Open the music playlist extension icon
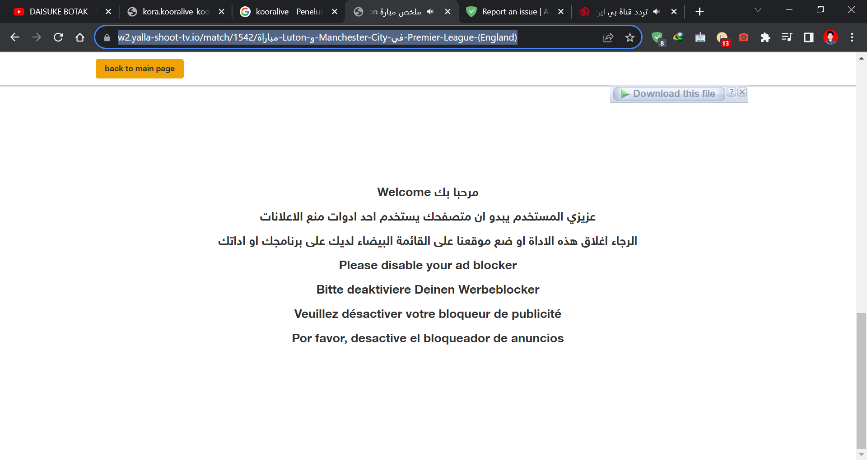This screenshot has height=460, width=867. pyautogui.click(x=786, y=37)
